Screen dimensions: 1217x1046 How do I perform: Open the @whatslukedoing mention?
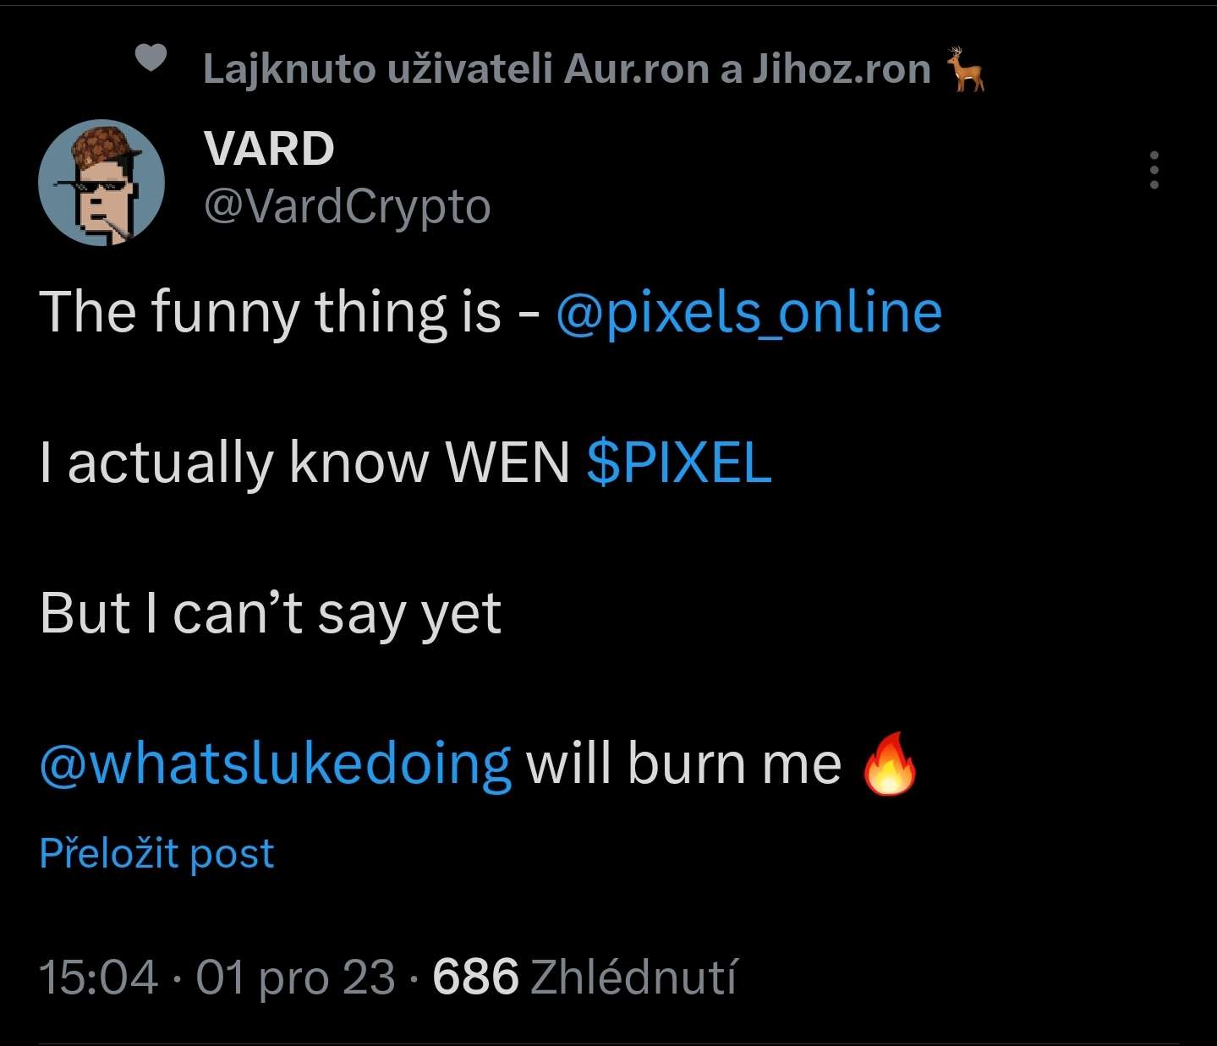tap(276, 764)
